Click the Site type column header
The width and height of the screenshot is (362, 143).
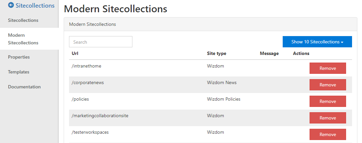pos(217,53)
